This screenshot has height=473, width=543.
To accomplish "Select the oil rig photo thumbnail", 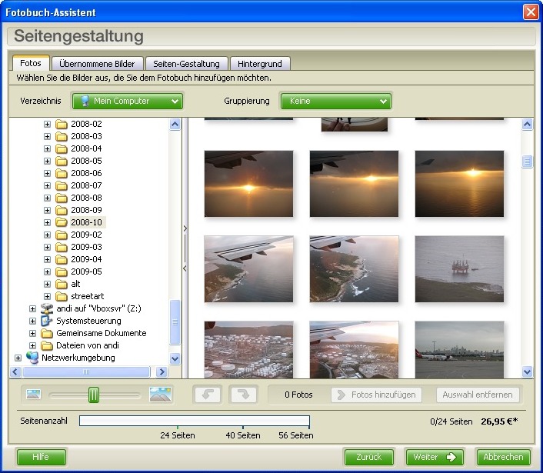I will click(459, 269).
